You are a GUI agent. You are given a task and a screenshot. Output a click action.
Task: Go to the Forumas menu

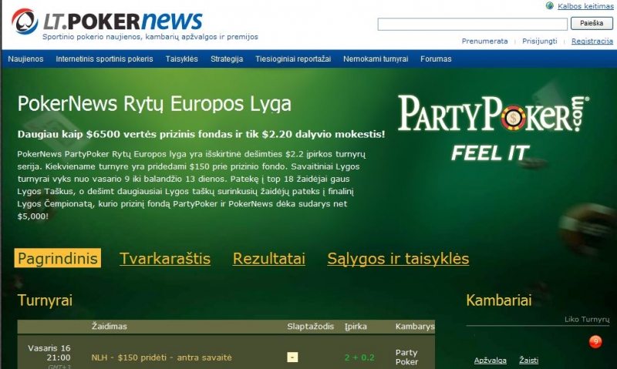point(436,59)
